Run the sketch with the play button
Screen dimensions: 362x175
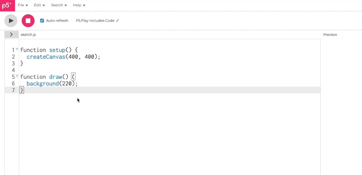[x=11, y=21]
